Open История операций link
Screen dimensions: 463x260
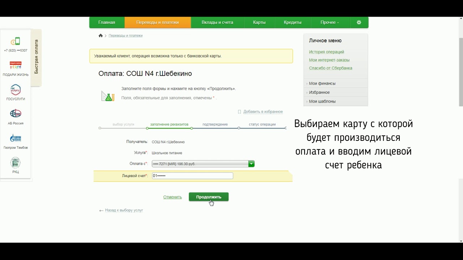pos(327,52)
